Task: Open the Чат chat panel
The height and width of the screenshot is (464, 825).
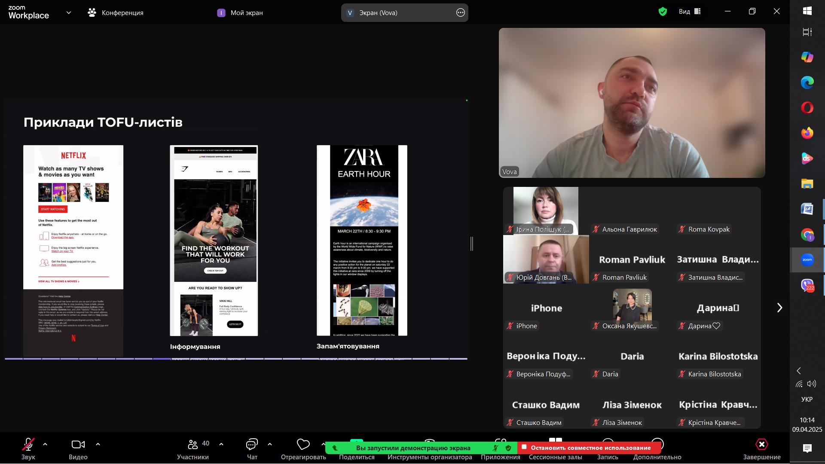Action: (252, 445)
